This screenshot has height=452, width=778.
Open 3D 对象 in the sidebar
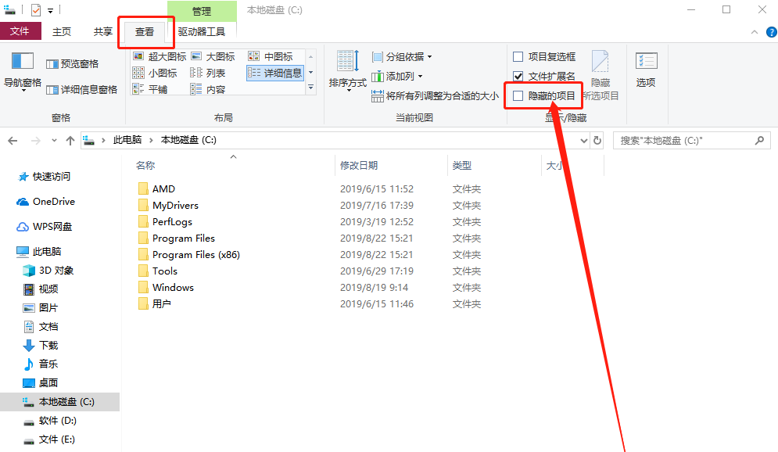coord(48,271)
